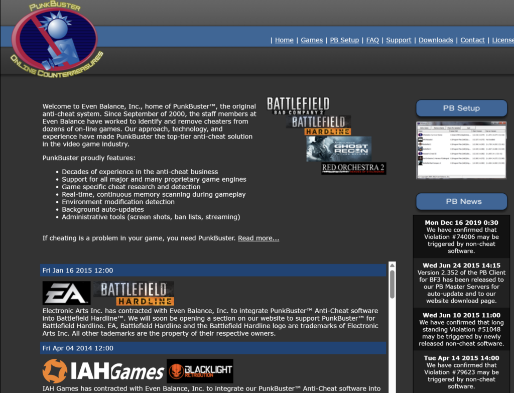Image resolution: width=514 pixels, height=393 pixels.
Task: Click the PB Setup screenshot thumbnail
Action: [461, 150]
